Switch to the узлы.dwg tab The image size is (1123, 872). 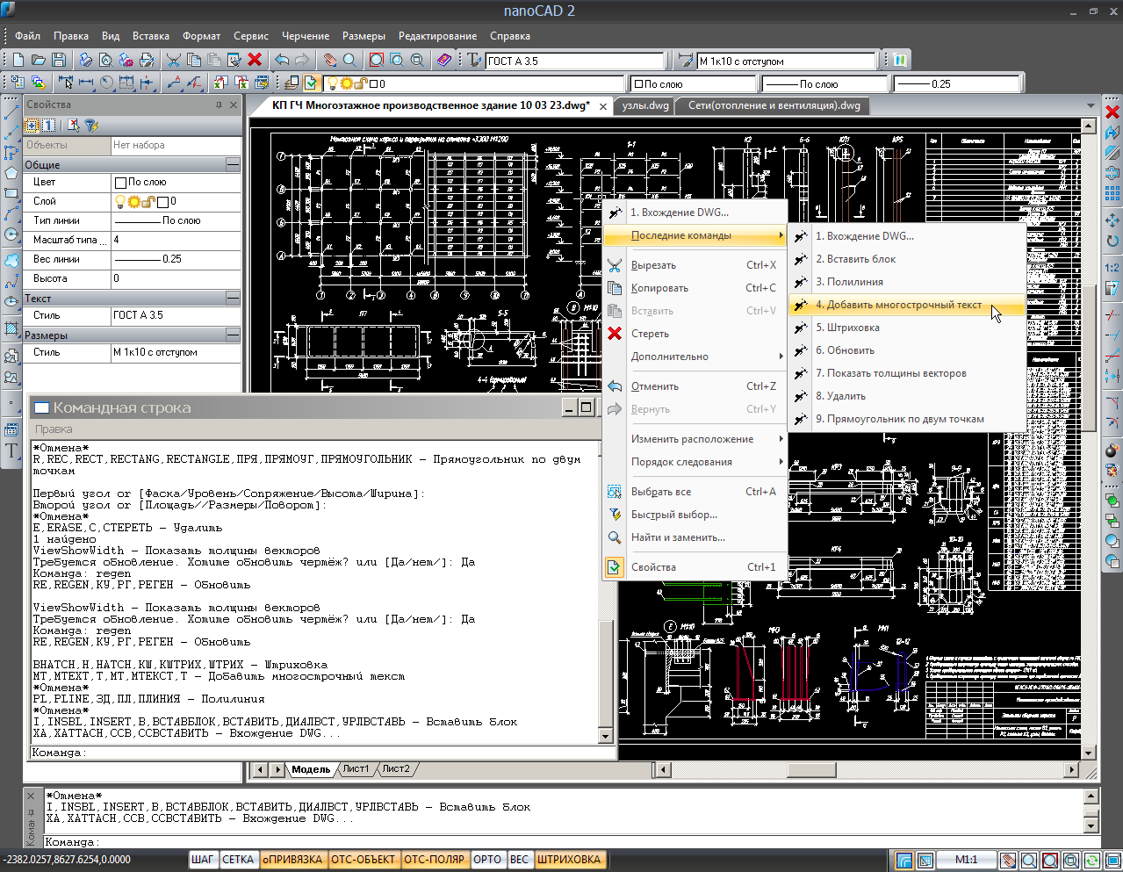coord(645,105)
